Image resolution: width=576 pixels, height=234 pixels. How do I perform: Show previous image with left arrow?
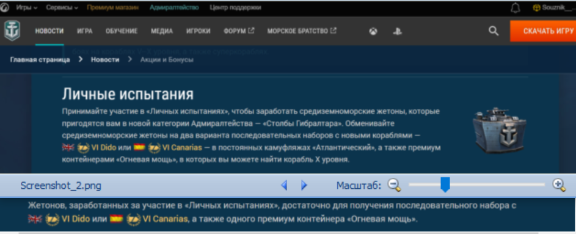284,185
